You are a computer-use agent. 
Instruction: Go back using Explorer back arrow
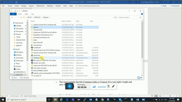coord(12,18)
